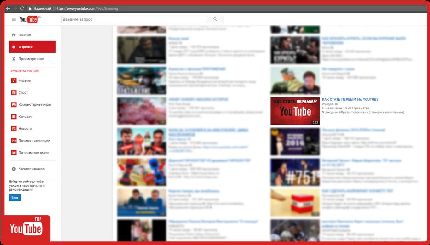Viewport: 430px width, 245px height.
Task: Click the Музыка music note icon
Action: [x=14, y=80]
